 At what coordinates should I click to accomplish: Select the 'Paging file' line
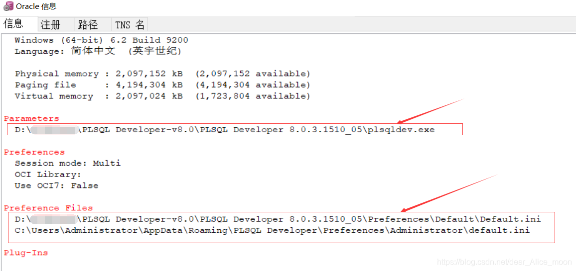pyautogui.click(x=162, y=85)
